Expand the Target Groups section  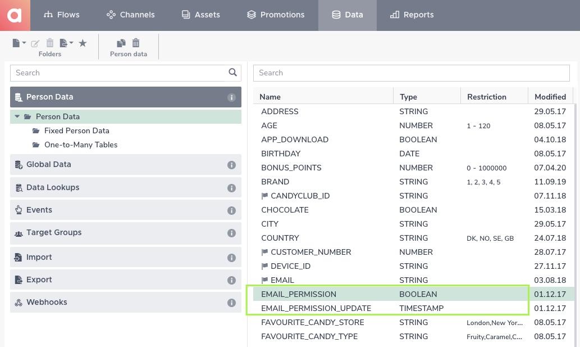click(x=126, y=233)
